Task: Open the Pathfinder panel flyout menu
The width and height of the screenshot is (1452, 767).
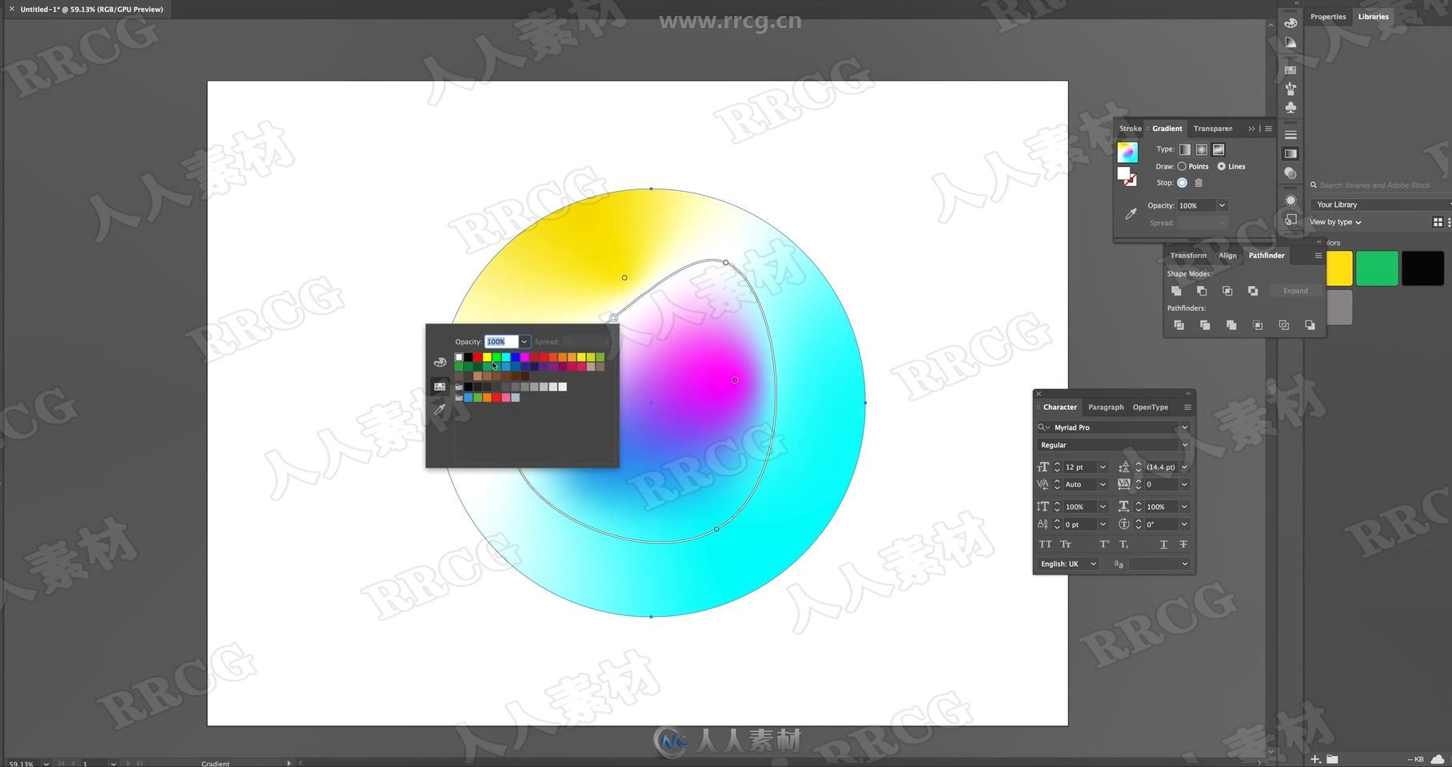Action: pos(1318,256)
